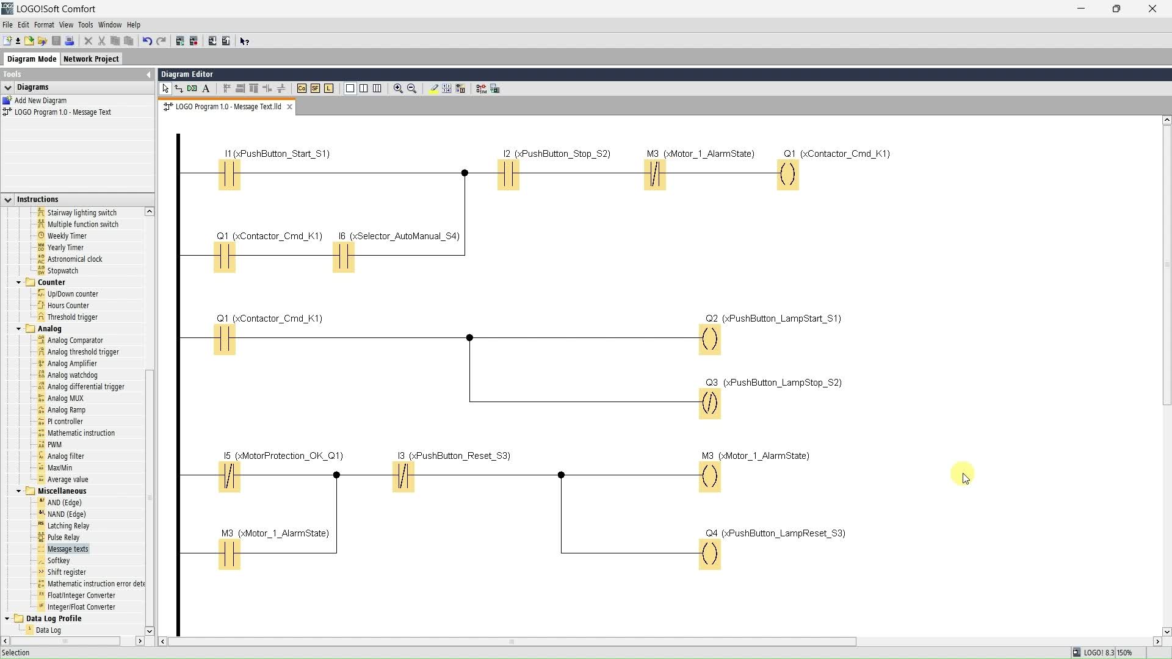Click the Online test icon

(x=495, y=88)
